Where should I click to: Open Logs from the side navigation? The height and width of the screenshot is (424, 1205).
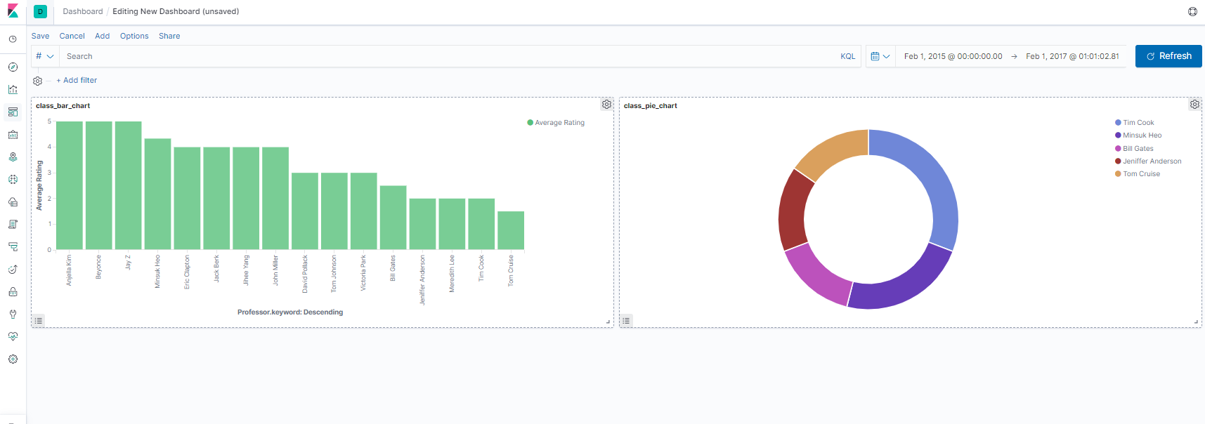(x=13, y=225)
